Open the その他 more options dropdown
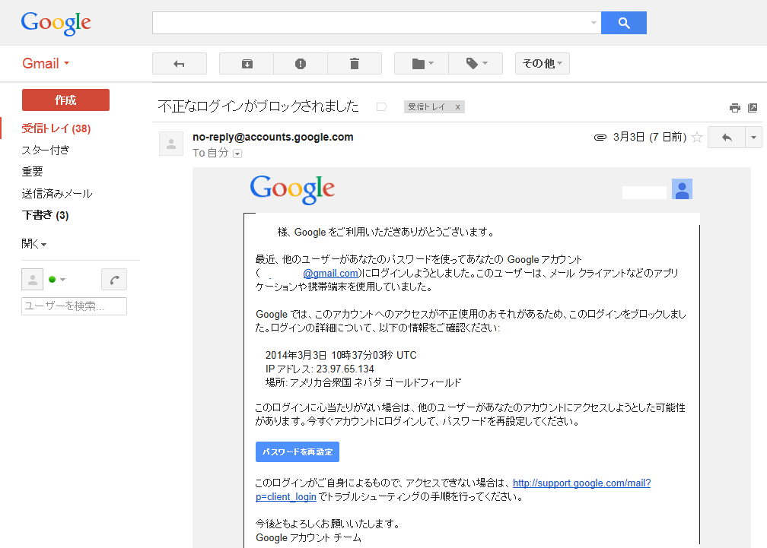This screenshot has width=767, height=548. tap(542, 64)
